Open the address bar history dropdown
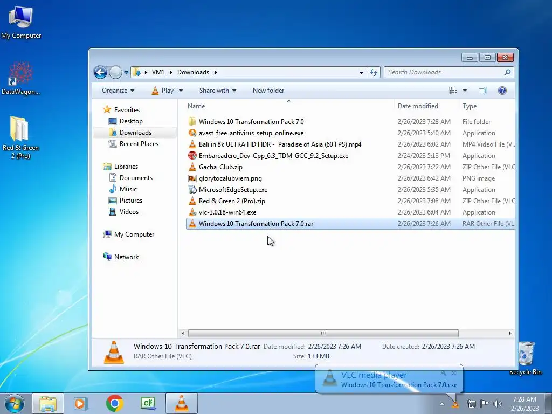Screen dimensions: 552x414 [361, 72]
